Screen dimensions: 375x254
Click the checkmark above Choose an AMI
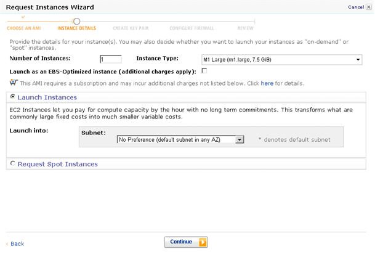pyautogui.click(x=23, y=17)
